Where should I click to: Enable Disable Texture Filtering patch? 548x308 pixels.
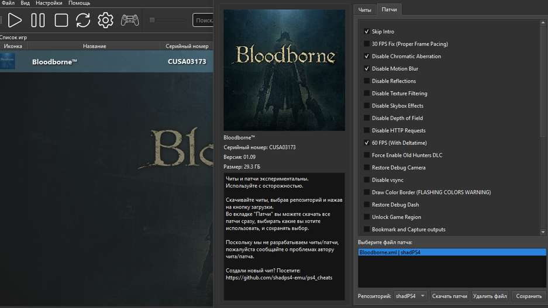click(x=367, y=94)
